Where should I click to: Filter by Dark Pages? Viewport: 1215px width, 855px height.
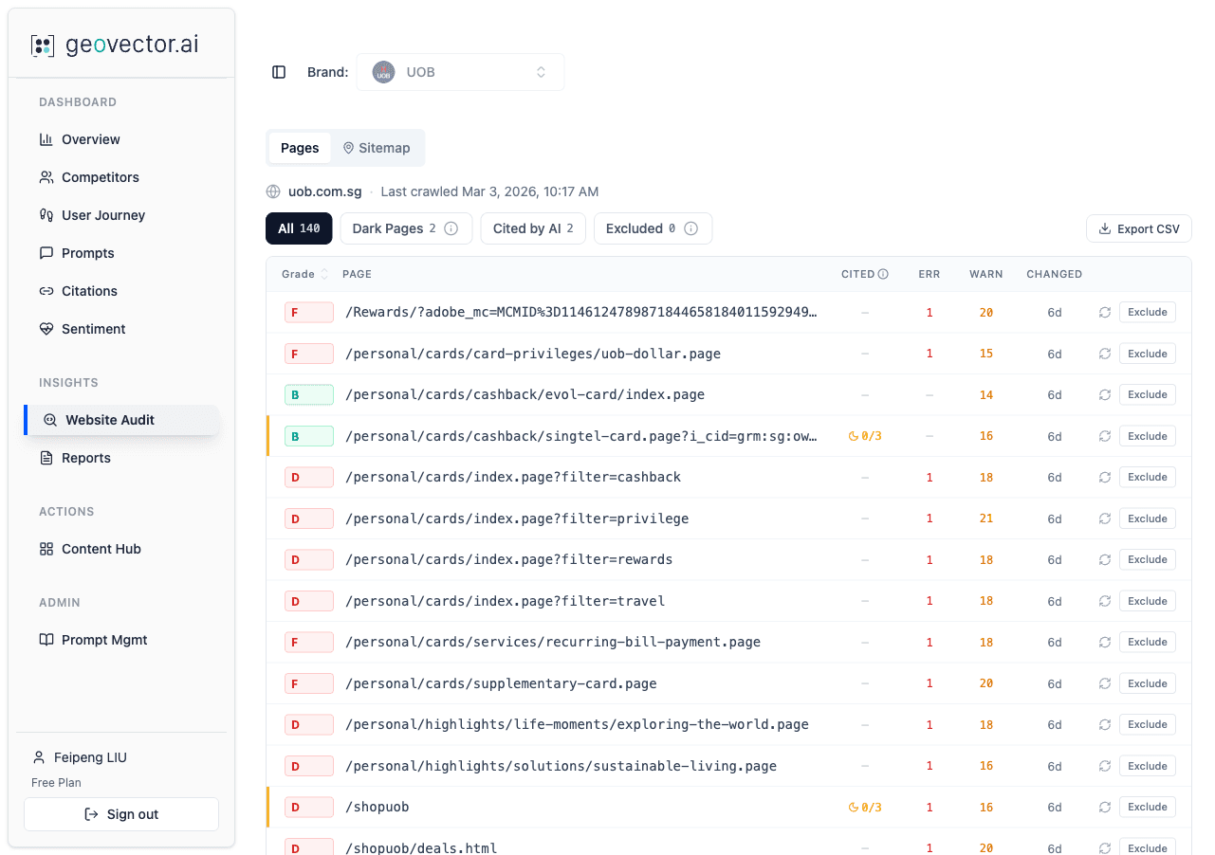(x=406, y=228)
